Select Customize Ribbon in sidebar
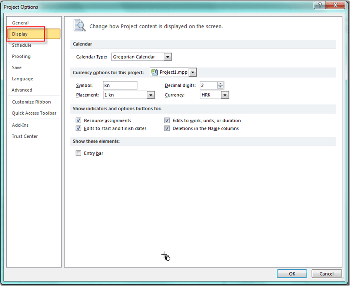The image size is (350, 286). [x=31, y=102]
